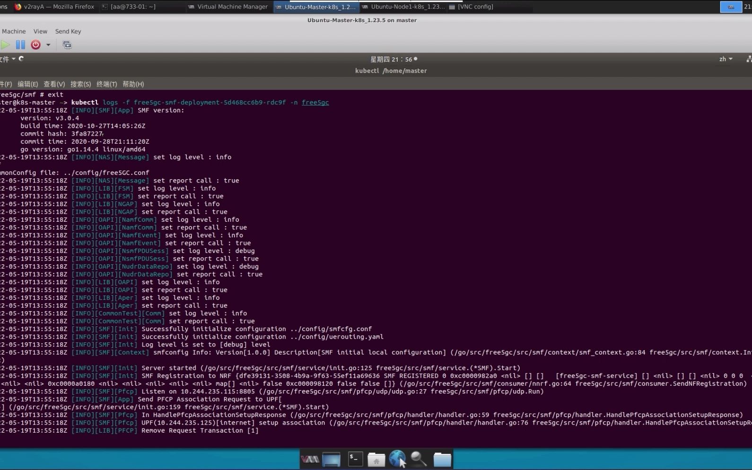
Task: Click the 'commit hash: 3fa87227' line
Action: [61, 134]
